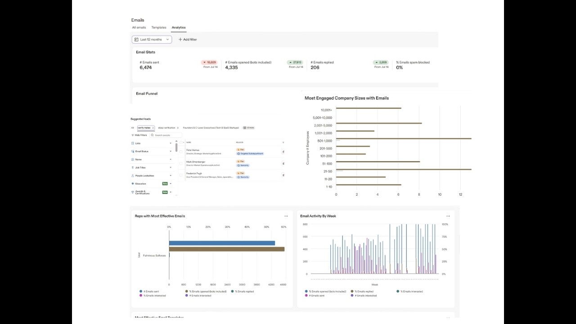Click the Email Status filter icon
Screen dimensions: 576x324
point(133,151)
